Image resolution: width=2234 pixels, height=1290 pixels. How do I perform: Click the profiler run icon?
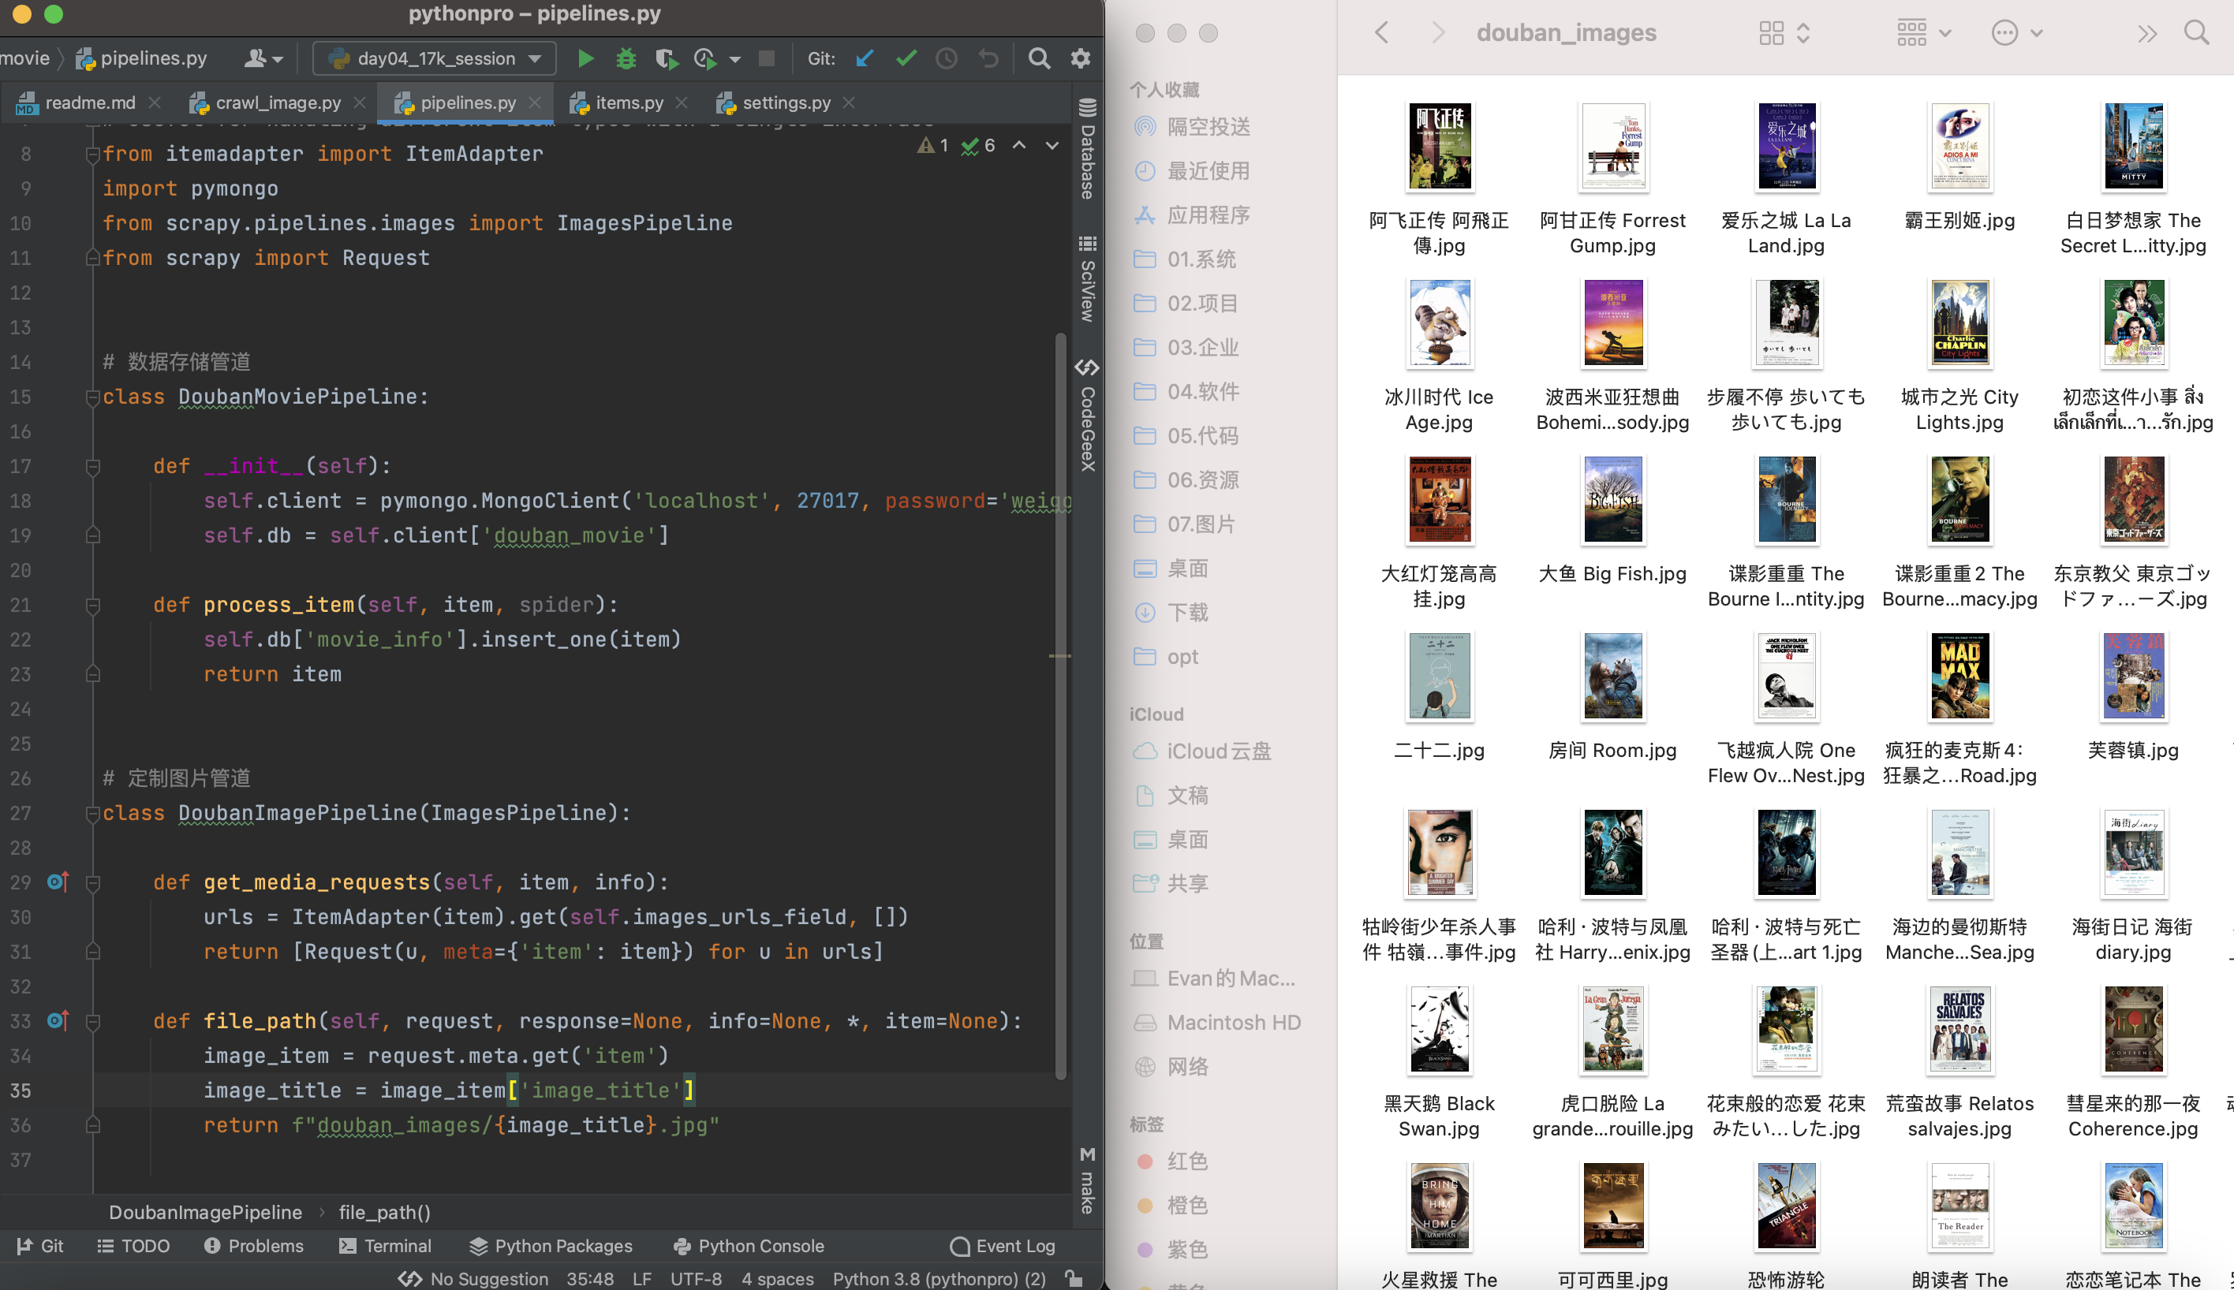click(x=705, y=58)
